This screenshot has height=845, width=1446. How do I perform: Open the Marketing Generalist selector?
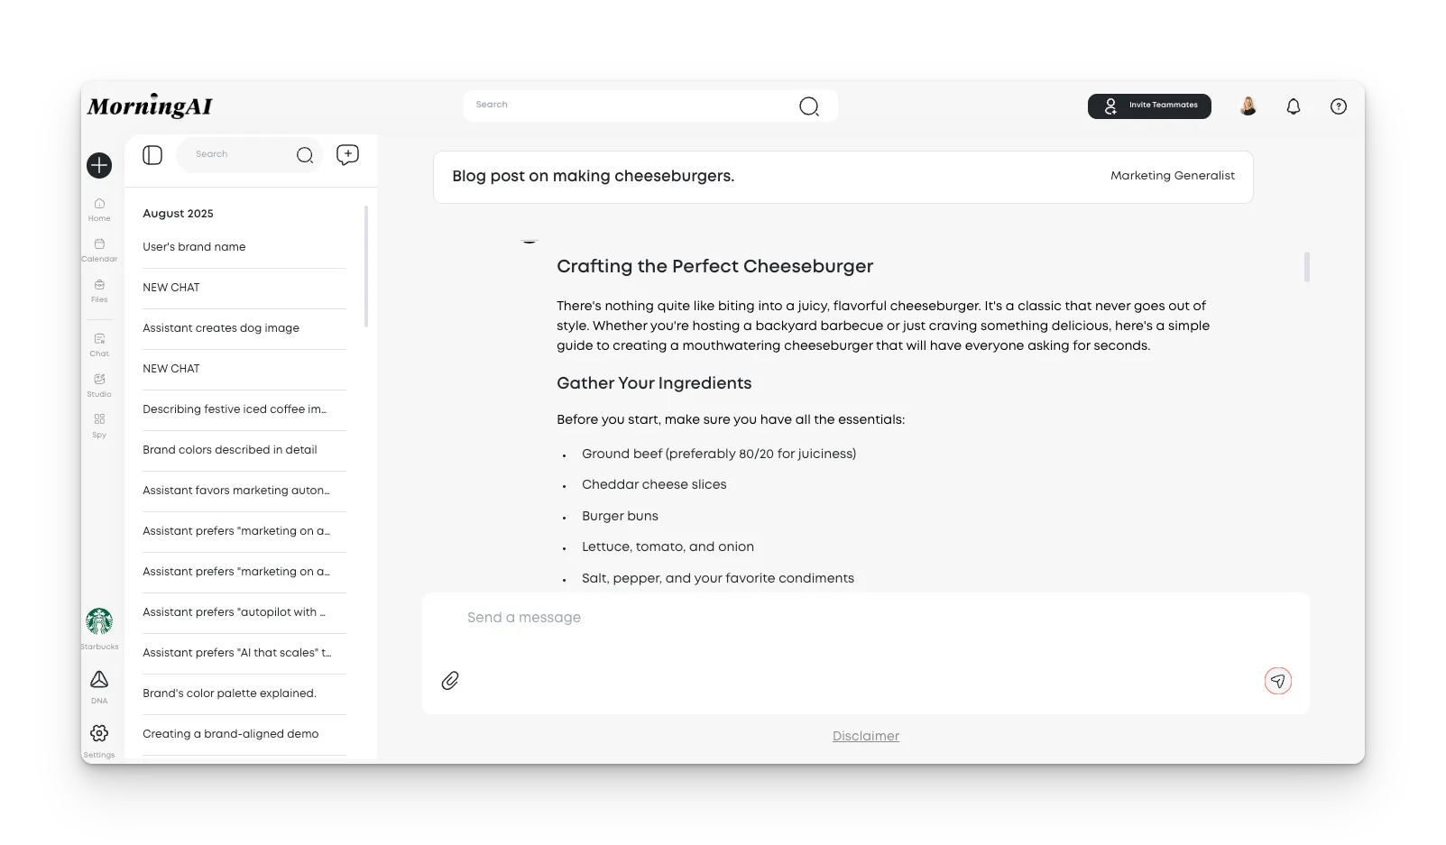(1172, 176)
